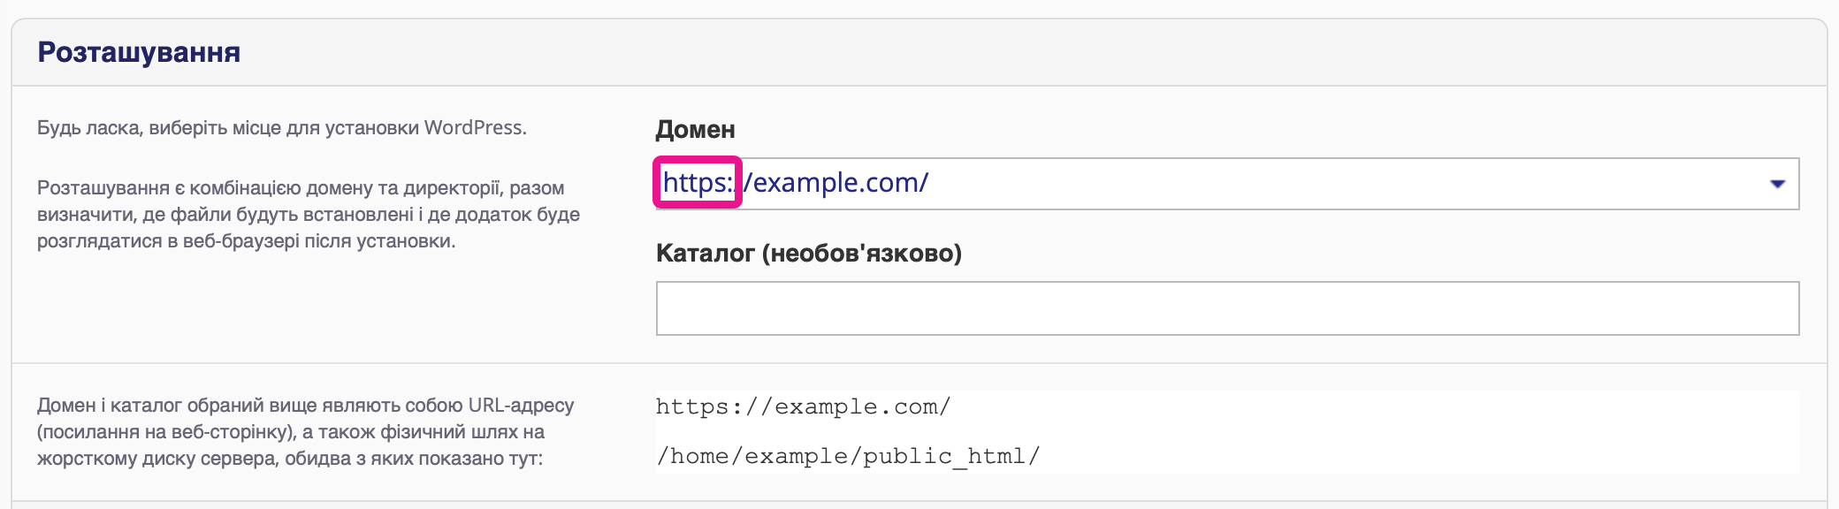Click the Домен field label

[x=695, y=130]
